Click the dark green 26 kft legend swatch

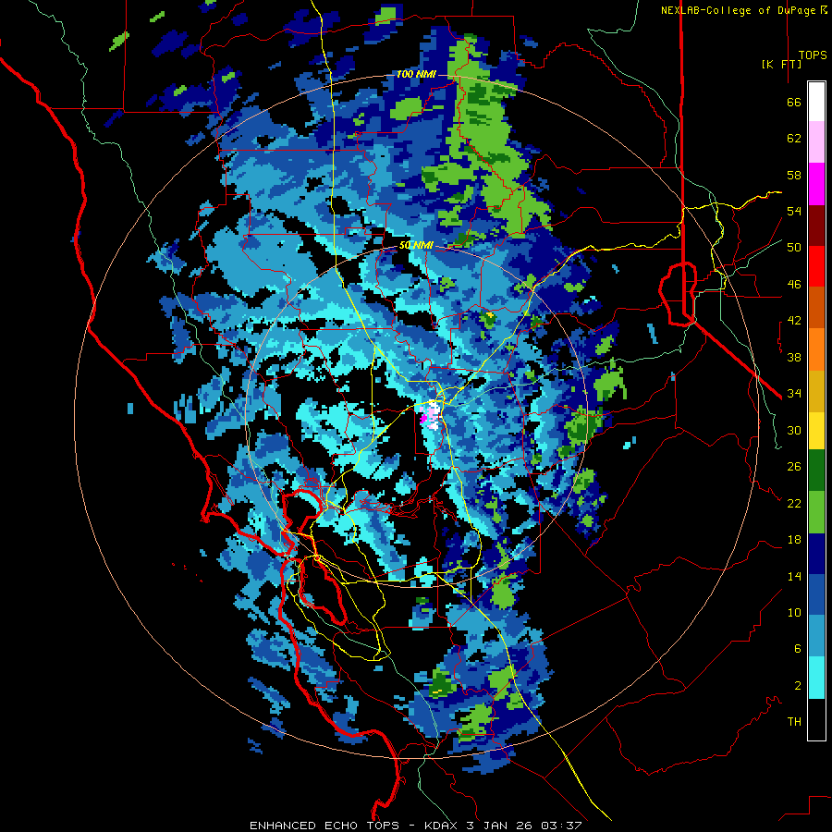(816, 471)
